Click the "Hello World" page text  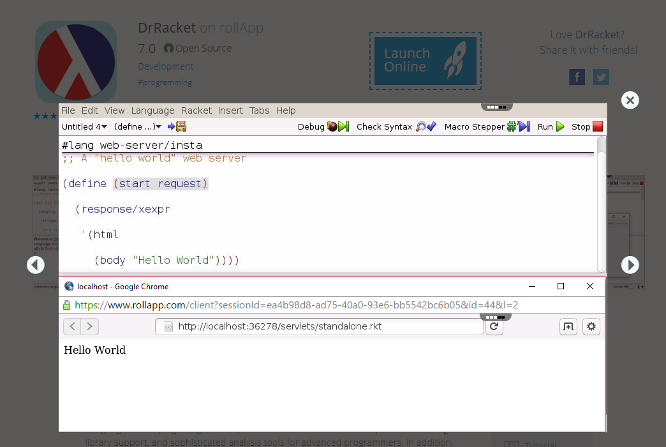click(x=94, y=350)
